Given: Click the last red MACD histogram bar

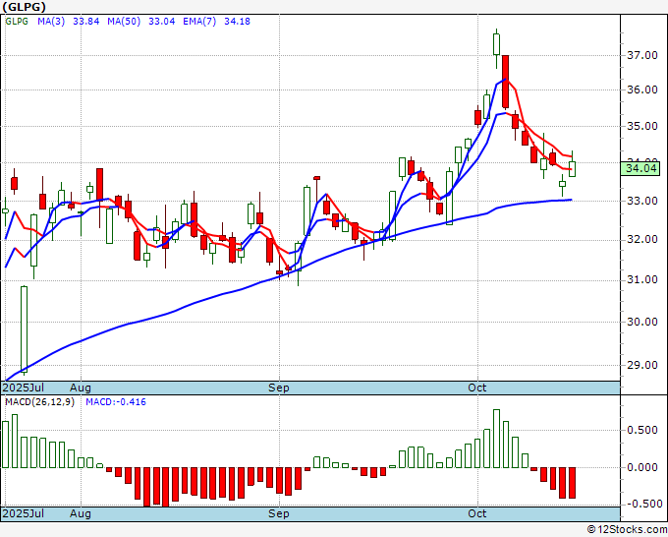Looking at the screenshot, I should tap(572, 483).
